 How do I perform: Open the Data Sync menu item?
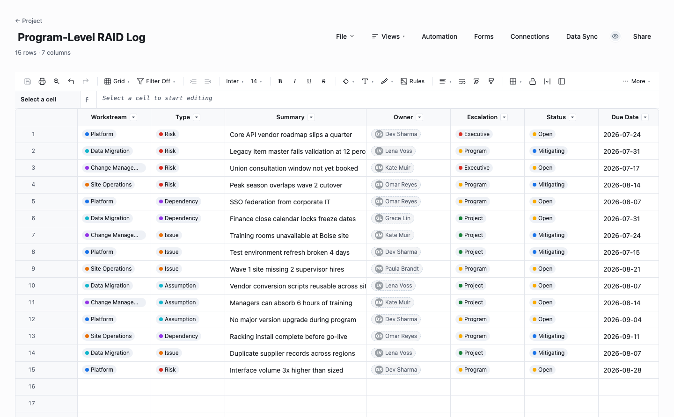click(582, 36)
